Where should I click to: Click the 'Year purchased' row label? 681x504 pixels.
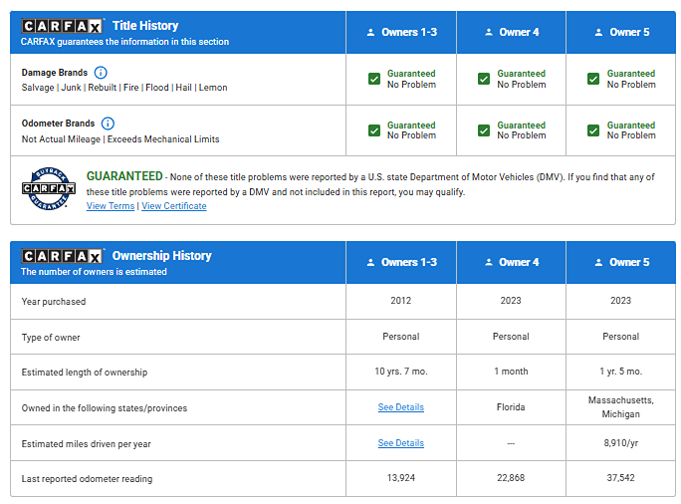[54, 302]
